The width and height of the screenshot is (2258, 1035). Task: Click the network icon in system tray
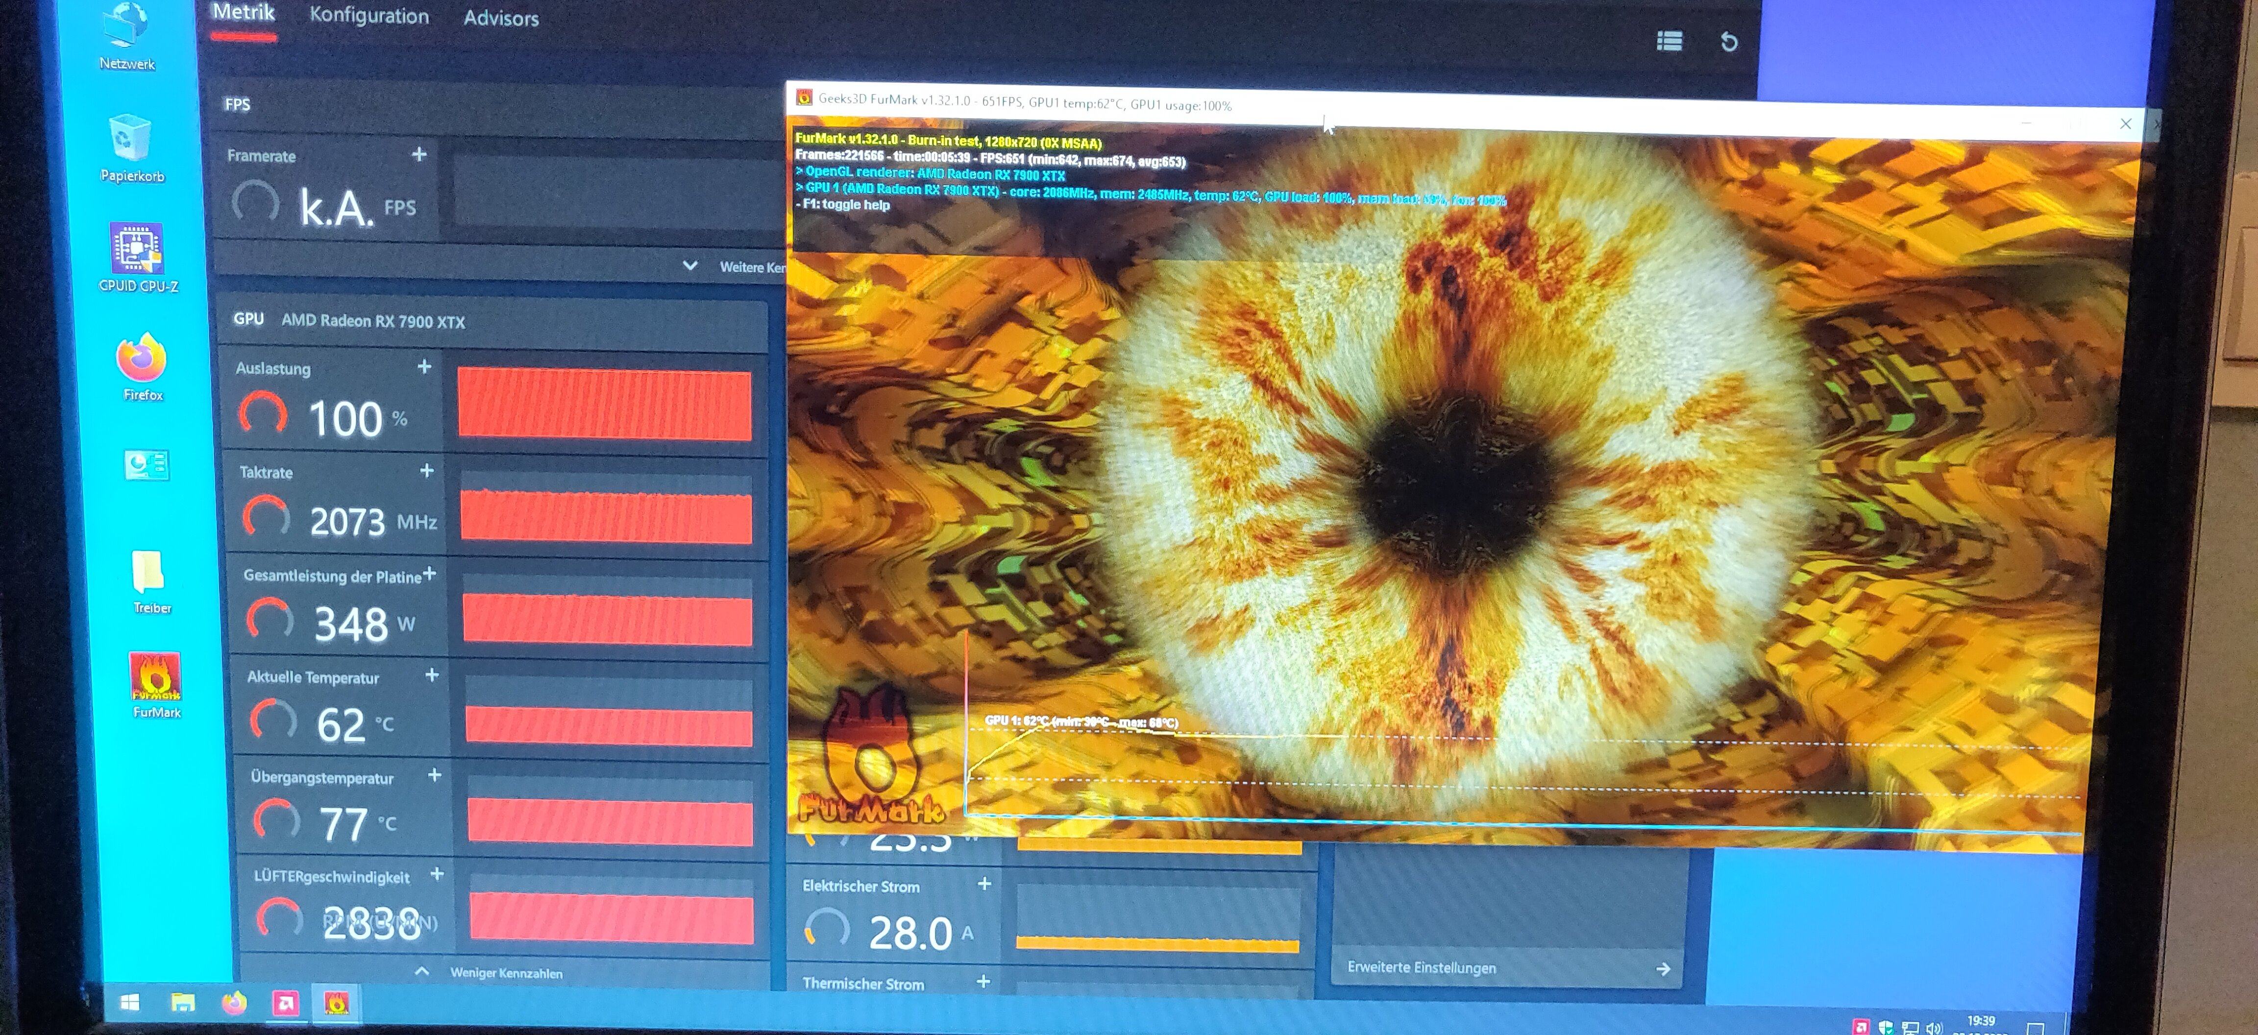(1910, 1028)
